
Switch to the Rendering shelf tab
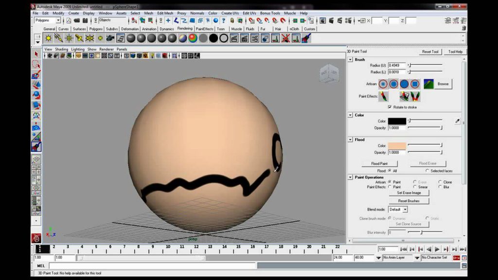coord(185,29)
